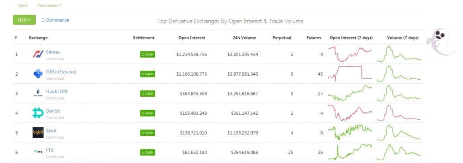
Task: Open the Deribit exchange link
Action: point(53,111)
